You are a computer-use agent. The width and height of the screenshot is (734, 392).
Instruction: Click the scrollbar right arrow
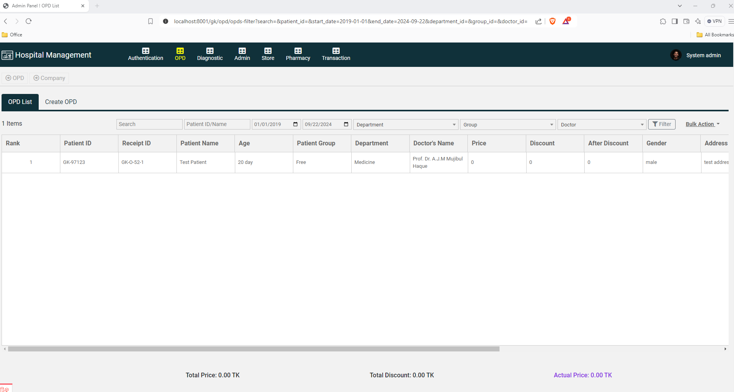tap(725, 349)
